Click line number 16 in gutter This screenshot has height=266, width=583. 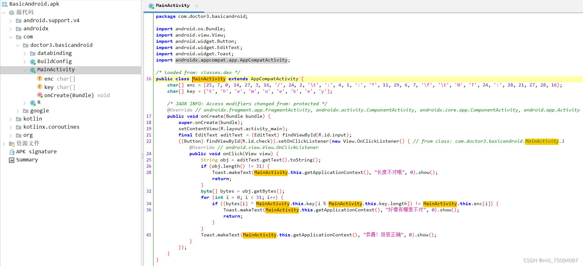point(148,79)
